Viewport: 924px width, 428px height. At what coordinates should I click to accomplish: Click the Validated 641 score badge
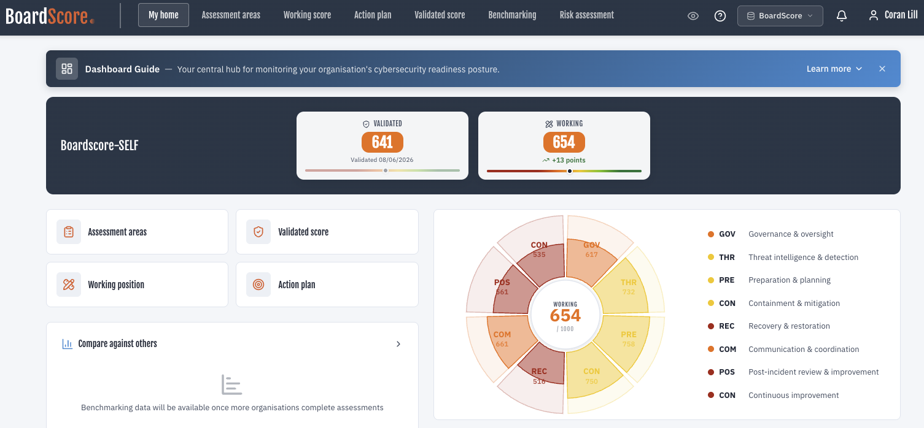coord(382,142)
